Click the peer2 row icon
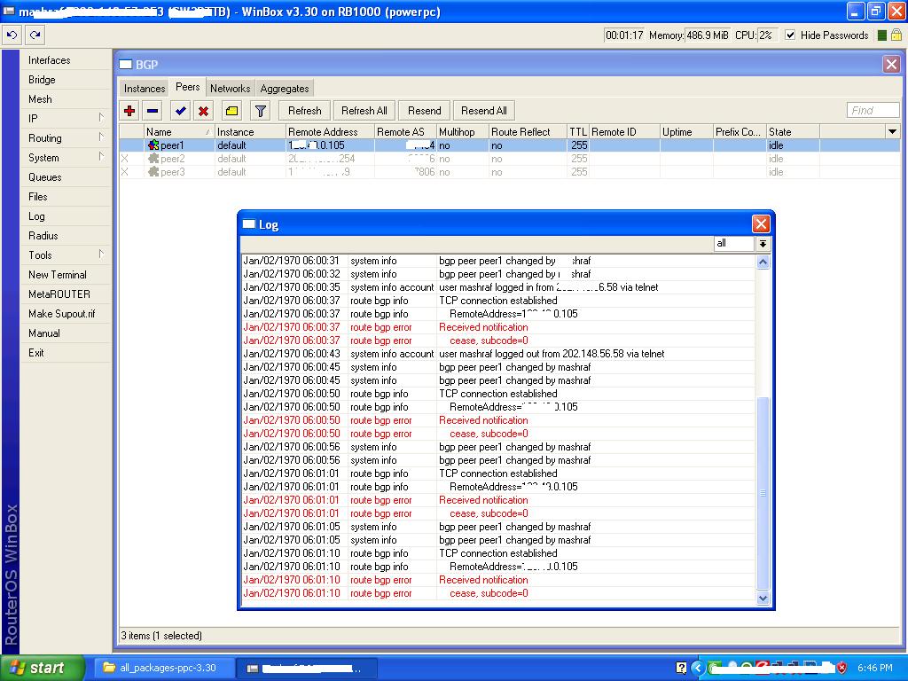This screenshot has width=908, height=681. tap(153, 159)
